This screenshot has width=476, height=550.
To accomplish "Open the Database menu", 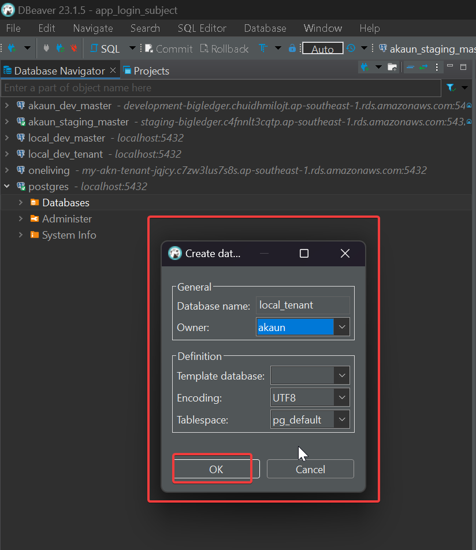I will coord(265,28).
